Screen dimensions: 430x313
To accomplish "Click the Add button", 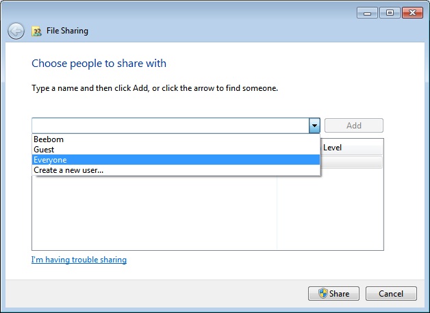I will (x=353, y=126).
